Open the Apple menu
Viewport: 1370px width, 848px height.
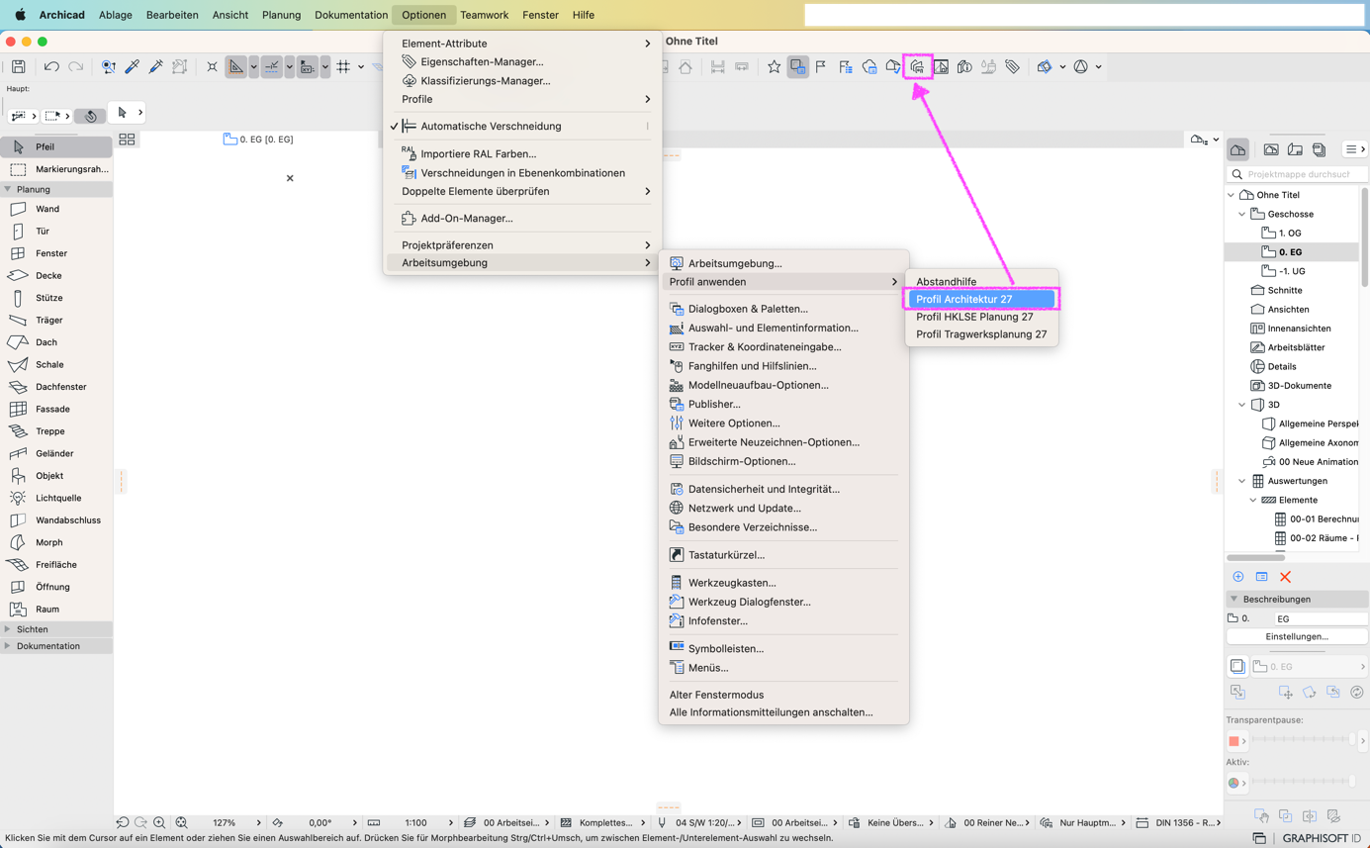pyautogui.click(x=20, y=15)
